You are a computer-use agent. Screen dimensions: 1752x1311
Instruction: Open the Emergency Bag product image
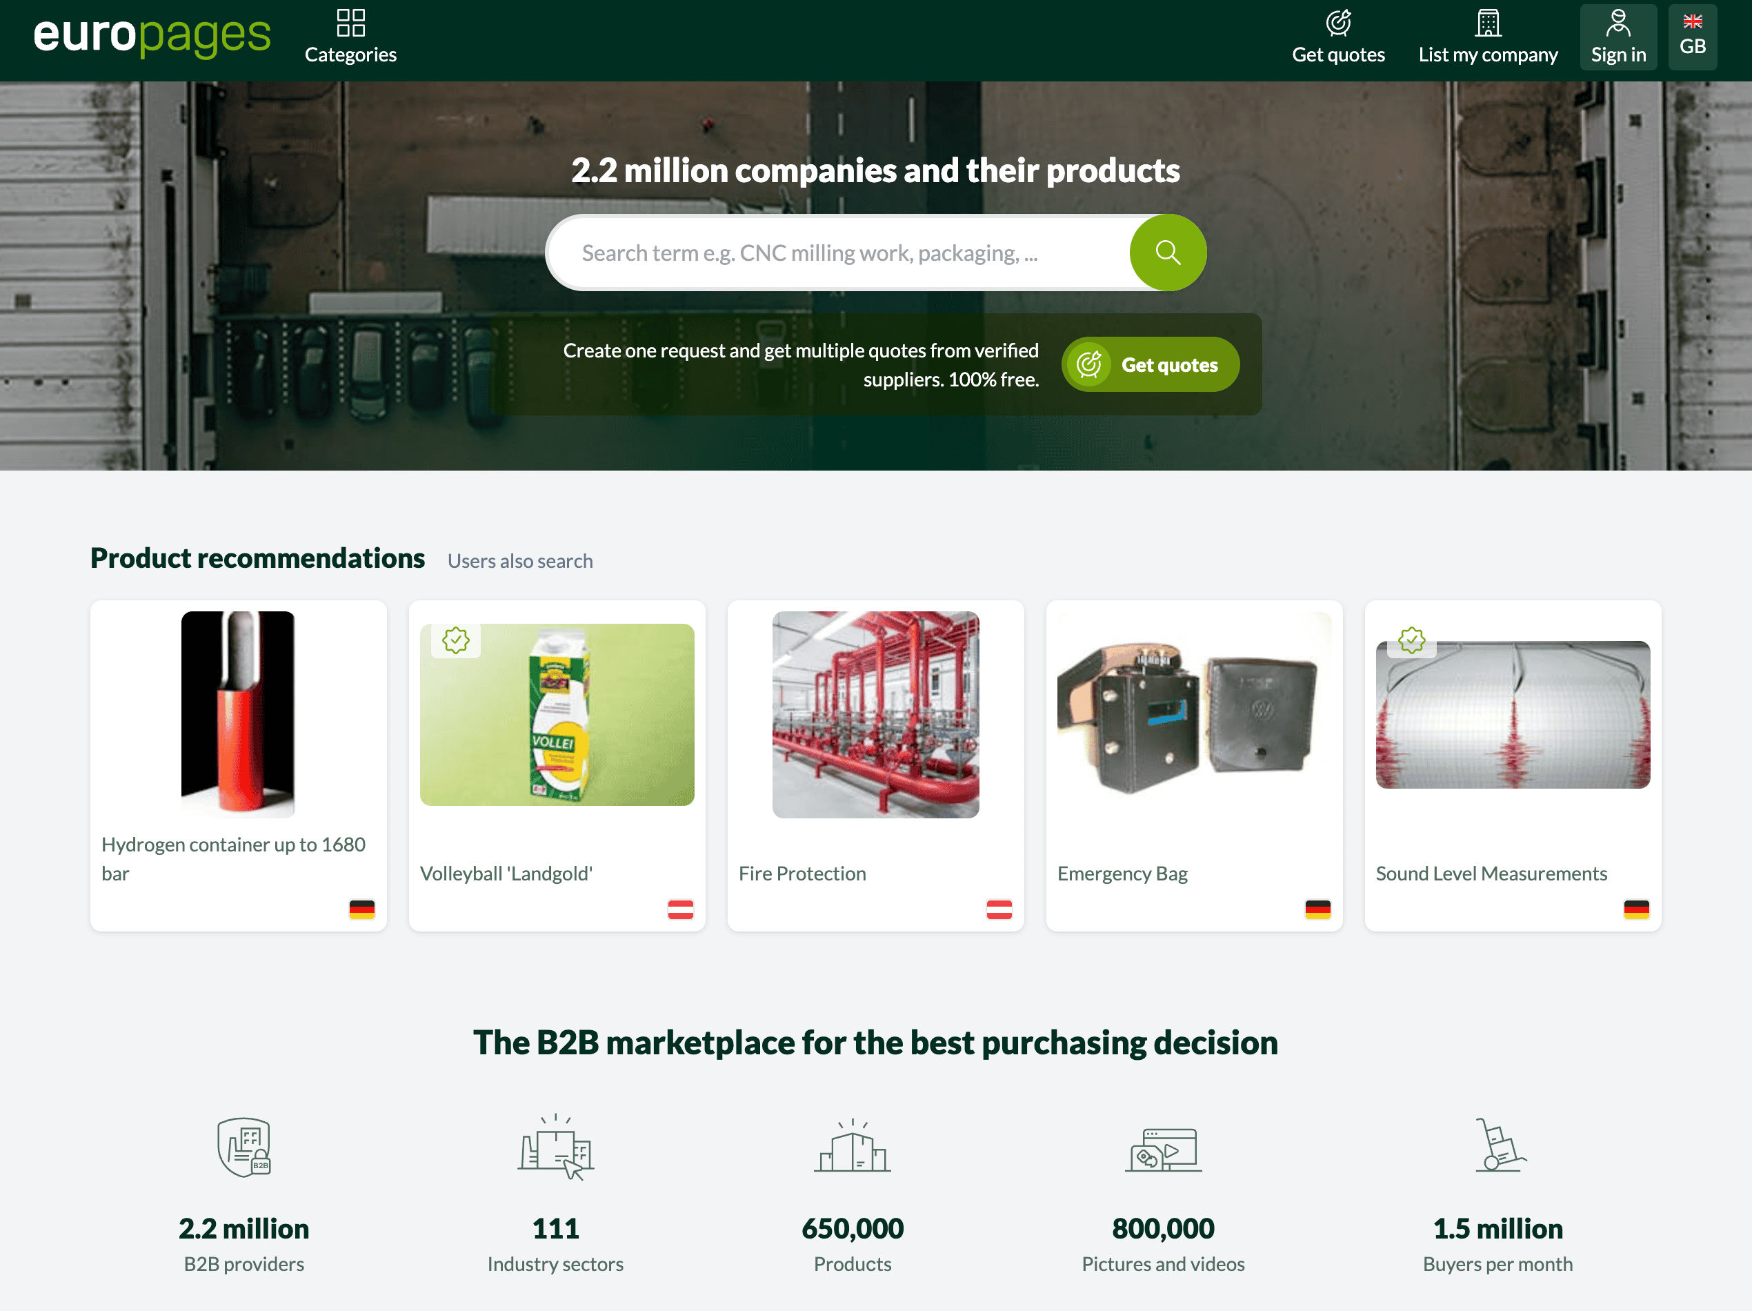[x=1195, y=715]
